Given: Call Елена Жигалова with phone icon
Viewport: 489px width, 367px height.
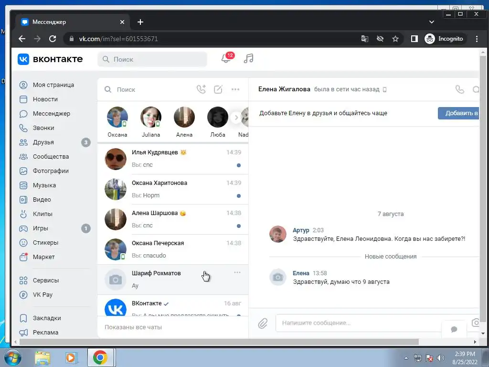Looking at the screenshot, I should click(x=460, y=89).
